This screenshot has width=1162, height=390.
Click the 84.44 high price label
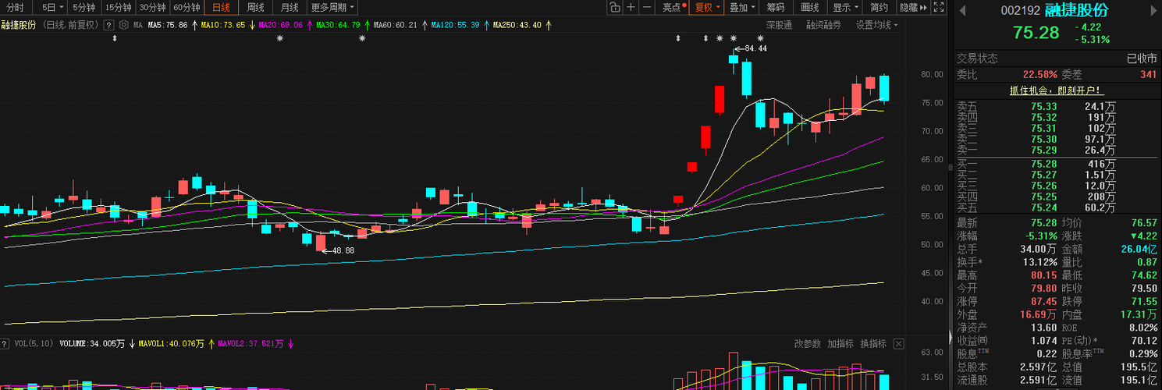pos(756,48)
